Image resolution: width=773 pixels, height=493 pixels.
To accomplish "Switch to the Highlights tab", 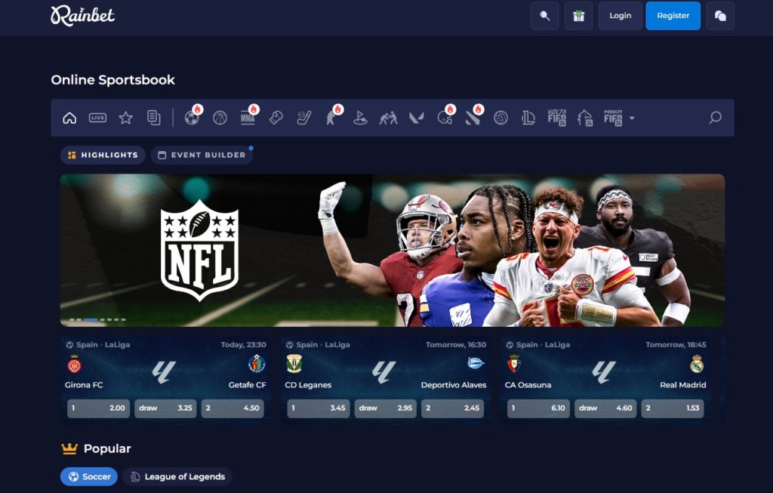I will (x=103, y=155).
